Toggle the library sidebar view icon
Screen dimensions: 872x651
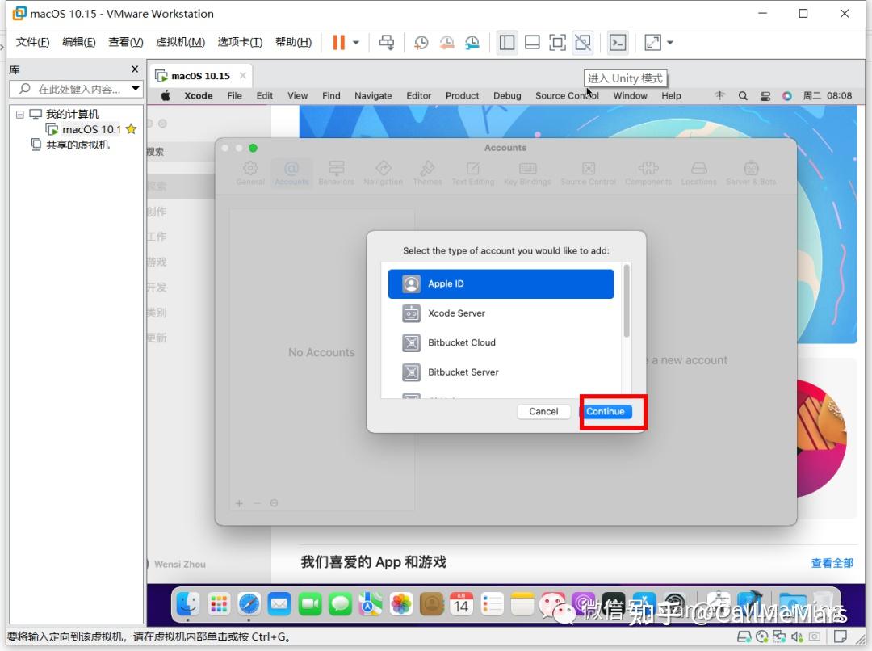[x=506, y=42]
